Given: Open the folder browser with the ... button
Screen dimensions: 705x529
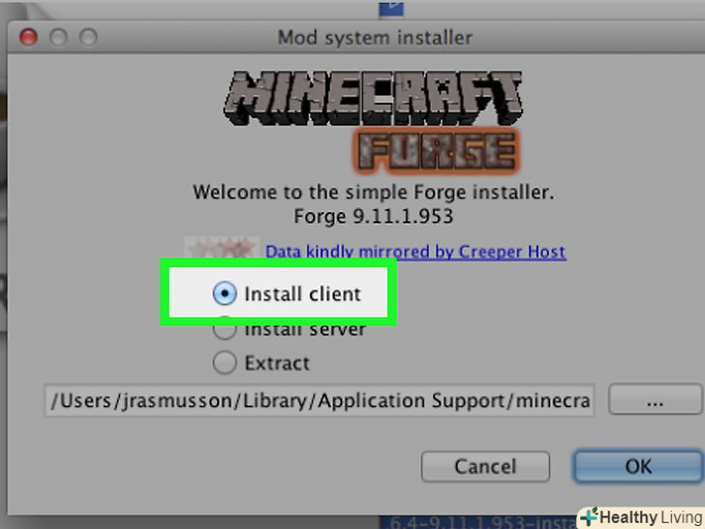Looking at the screenshot, I should click(655, 399).
